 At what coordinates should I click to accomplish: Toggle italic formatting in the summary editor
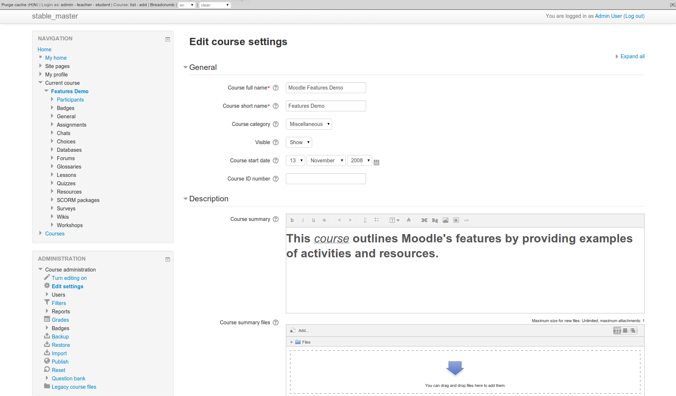click(x=303, y=220)
